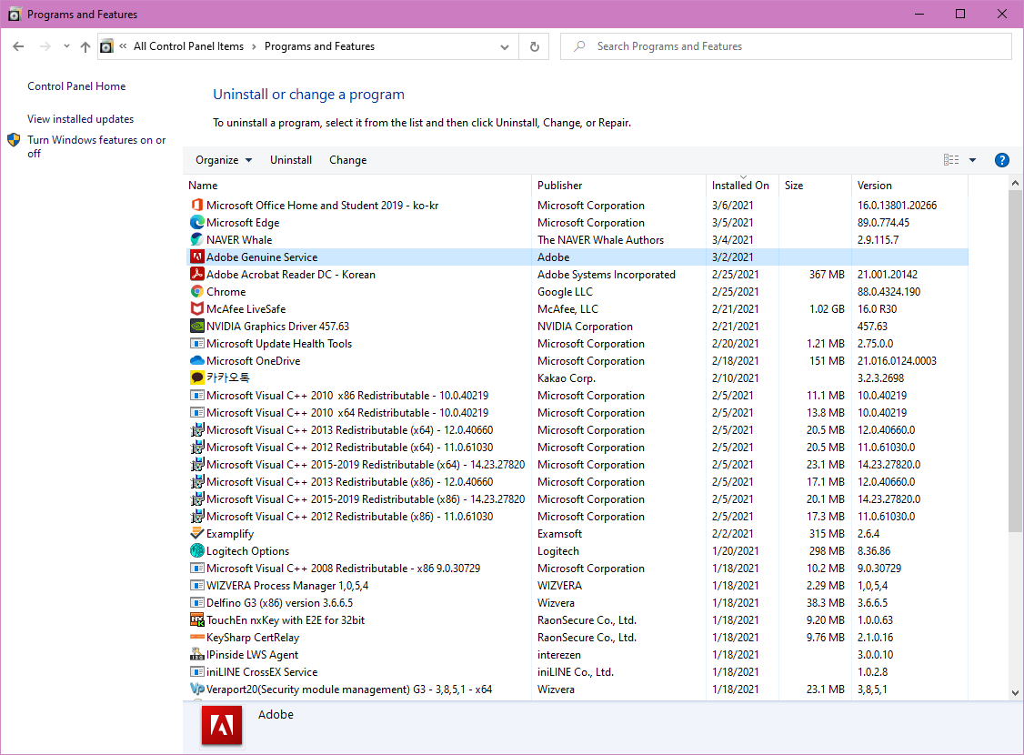Sort by the Publisher column header
The image size is (1024, 755).
pyautogui.click(x=619, y=186)
